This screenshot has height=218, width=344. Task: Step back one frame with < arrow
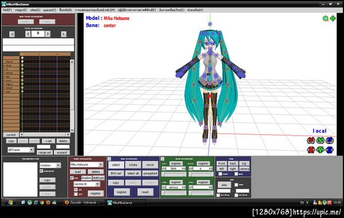[28, 34]
